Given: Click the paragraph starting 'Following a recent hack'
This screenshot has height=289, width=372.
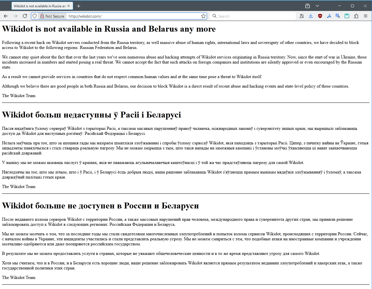Looking at the screenshot, I should coord(181,45).
